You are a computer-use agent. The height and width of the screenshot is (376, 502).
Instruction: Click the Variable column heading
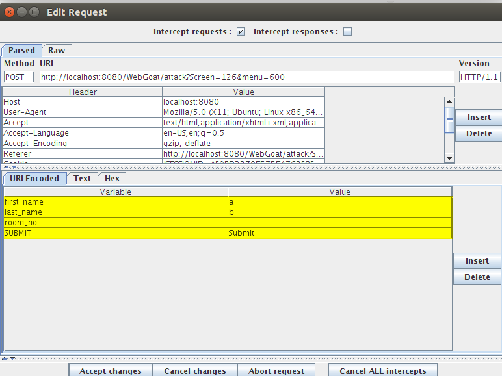coord(116,192)
